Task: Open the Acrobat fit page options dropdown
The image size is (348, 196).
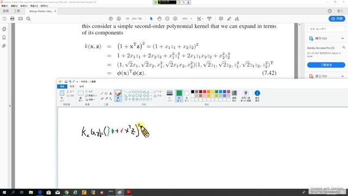Action: 200,19
